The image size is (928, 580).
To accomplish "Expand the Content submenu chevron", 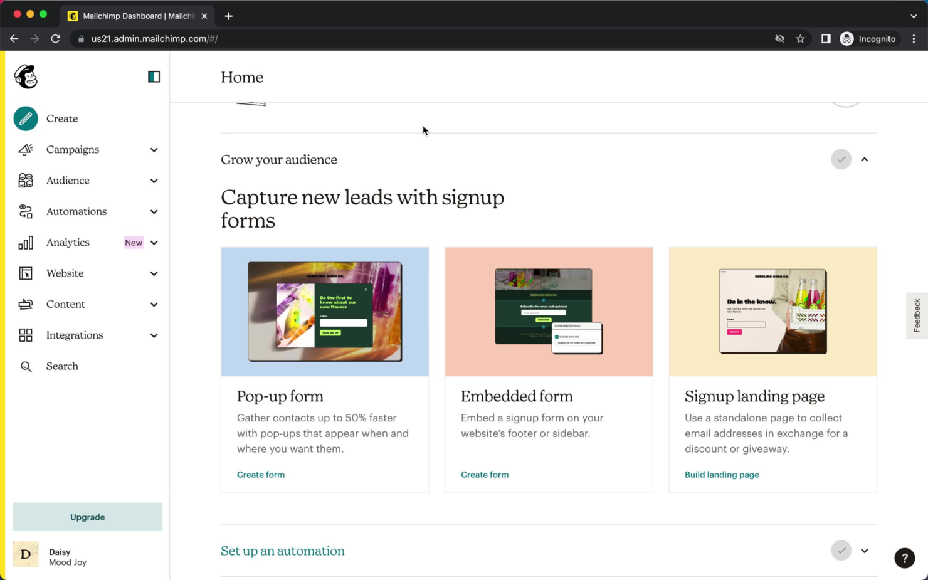I will [154, 305].
